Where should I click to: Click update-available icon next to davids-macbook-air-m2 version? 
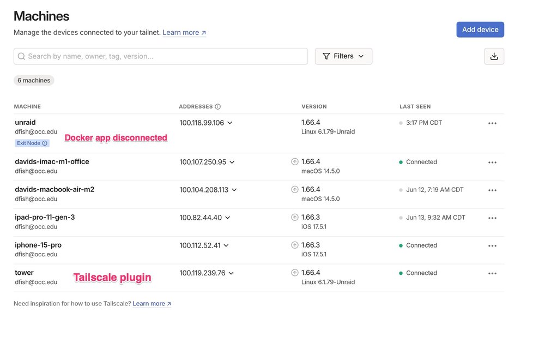[295, 189]
